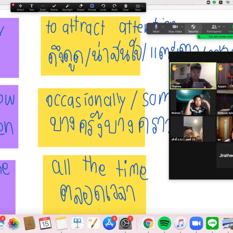Open the Save annotation dropdown arrow

point(142,6)
